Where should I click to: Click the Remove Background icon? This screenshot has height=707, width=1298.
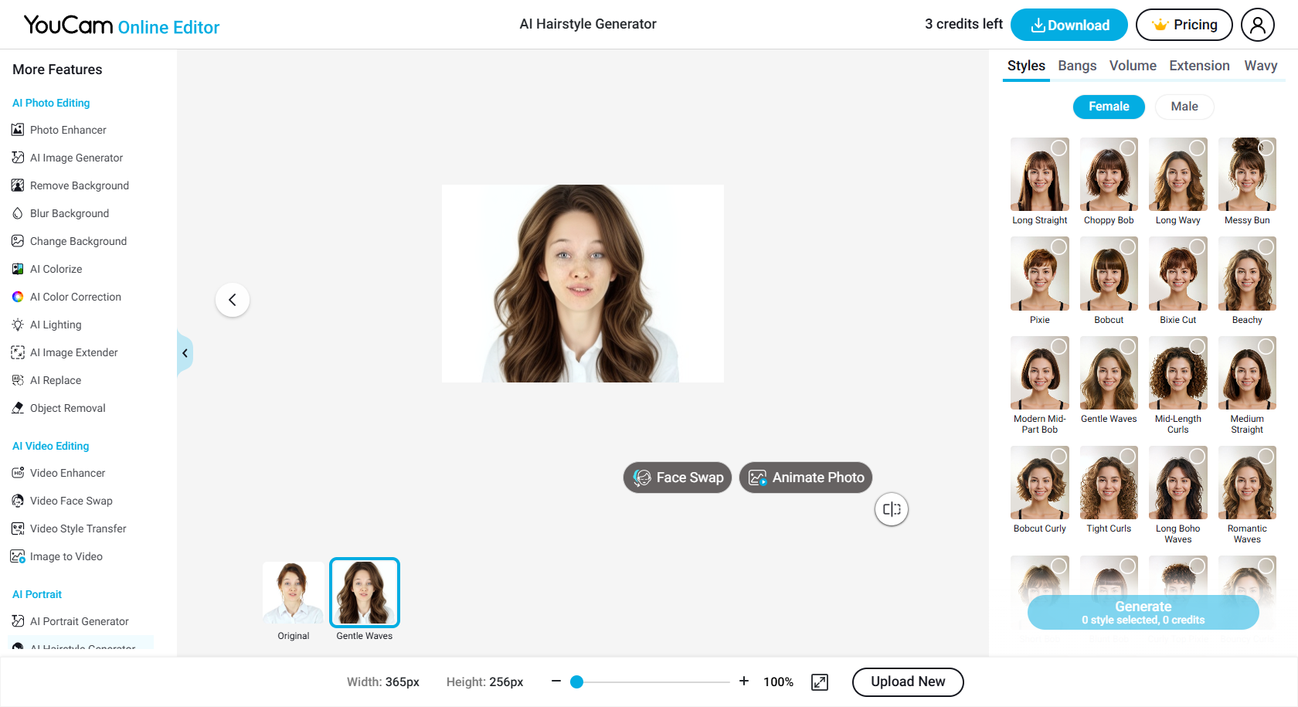pos(18,185)
